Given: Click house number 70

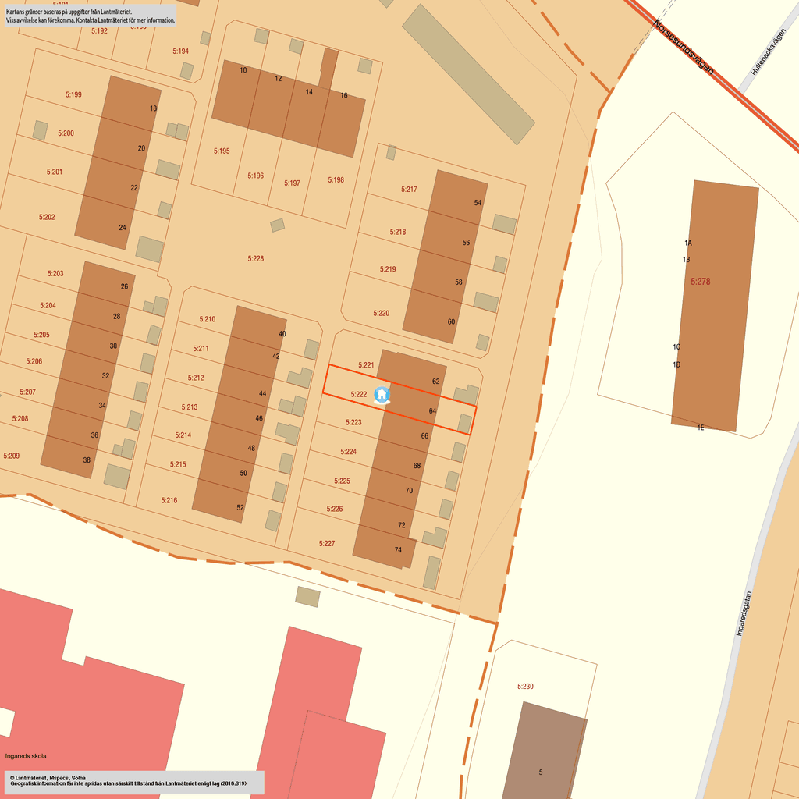Looking at the screenshot, I should point(409,490).
